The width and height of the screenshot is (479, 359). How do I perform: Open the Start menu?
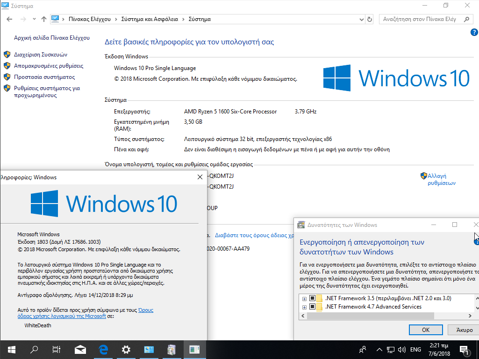tap(12, 350)
